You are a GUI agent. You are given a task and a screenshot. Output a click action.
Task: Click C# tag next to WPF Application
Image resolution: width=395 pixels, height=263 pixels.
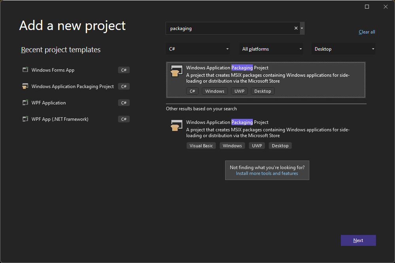coord(124,103)
